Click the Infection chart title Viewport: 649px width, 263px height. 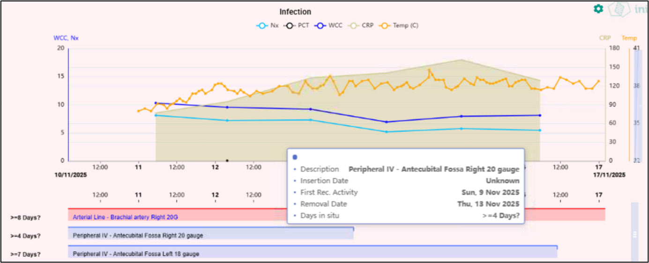295,12
